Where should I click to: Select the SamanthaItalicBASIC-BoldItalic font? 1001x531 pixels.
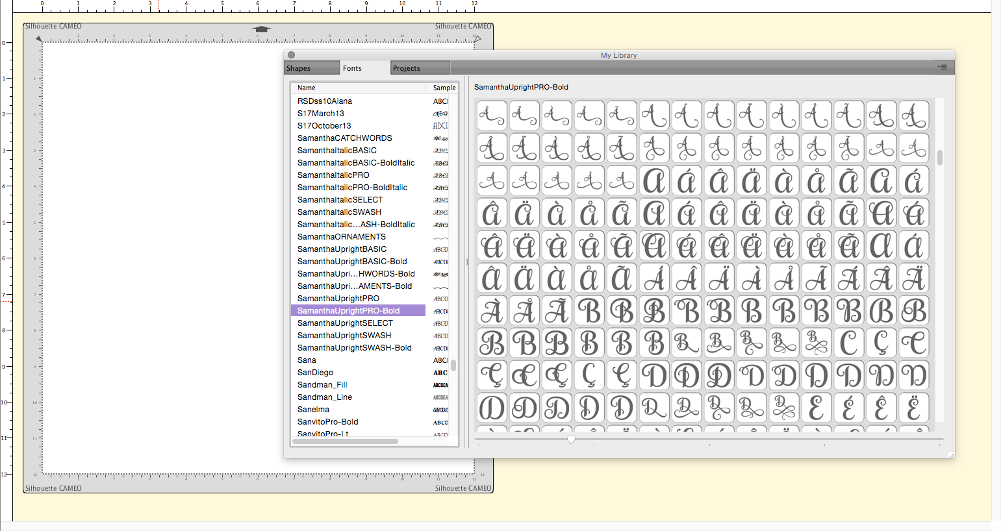(370, 163)
